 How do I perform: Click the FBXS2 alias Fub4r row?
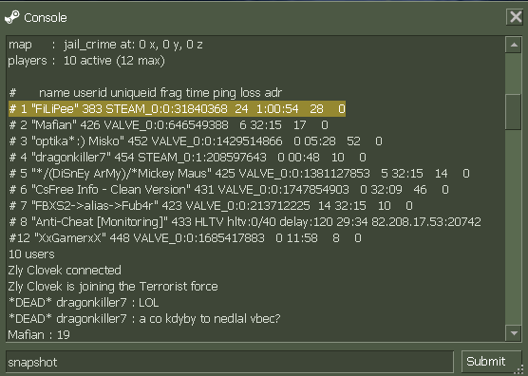click(211, 206)
